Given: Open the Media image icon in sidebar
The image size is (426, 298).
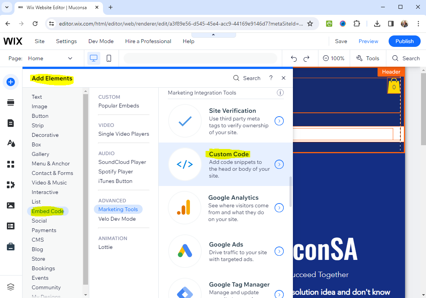Looking at the screenshot, I should click(x=11, y=205).
